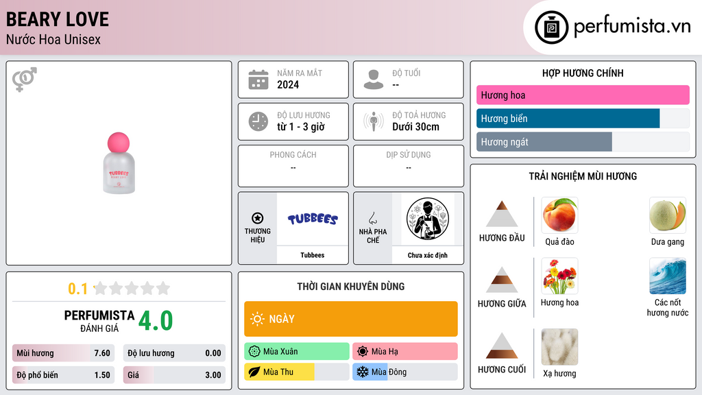Click the Phong cách card

(x=293, y=166)
